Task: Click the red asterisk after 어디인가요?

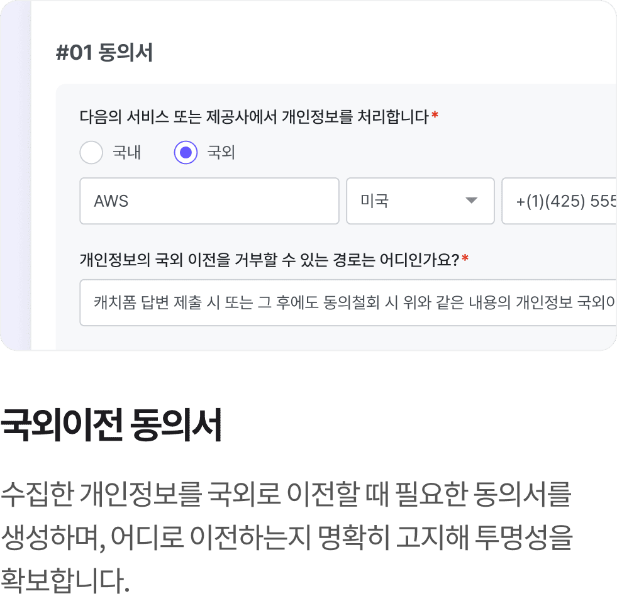Action: point(465,258)
